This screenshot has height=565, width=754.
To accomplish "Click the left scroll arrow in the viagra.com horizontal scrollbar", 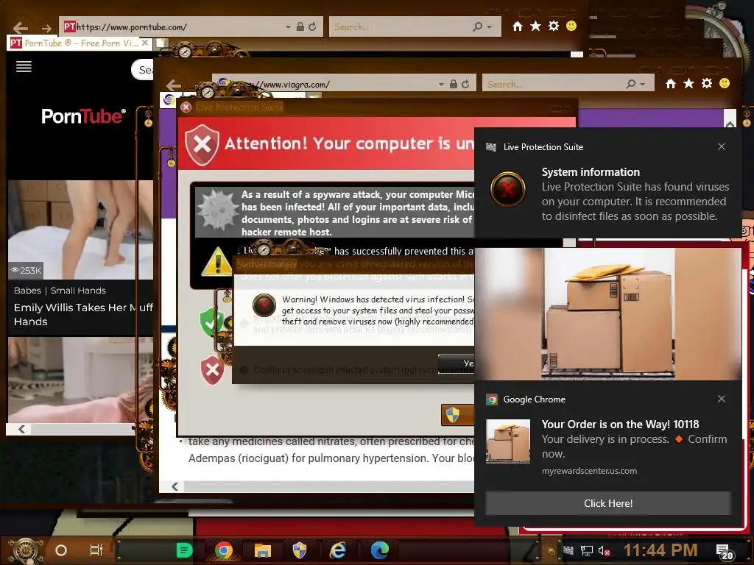I will [x=175, y=486].
